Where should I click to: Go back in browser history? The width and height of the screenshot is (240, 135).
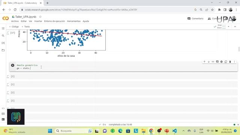point(4,10)
